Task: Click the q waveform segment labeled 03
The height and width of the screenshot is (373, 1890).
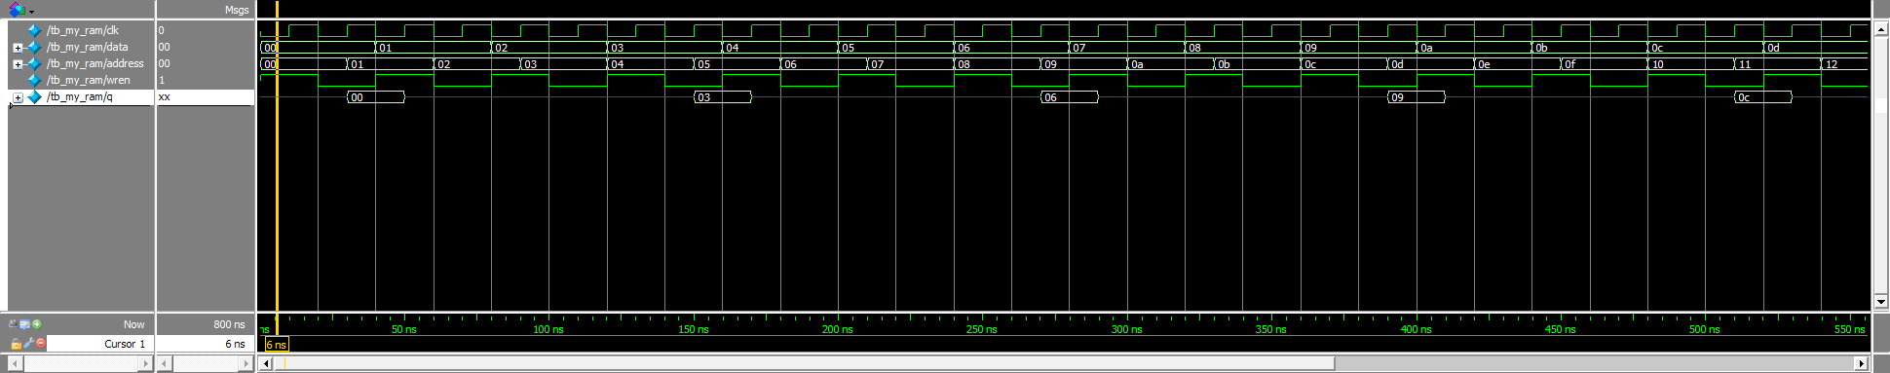Action: click(x=722, y=97)
